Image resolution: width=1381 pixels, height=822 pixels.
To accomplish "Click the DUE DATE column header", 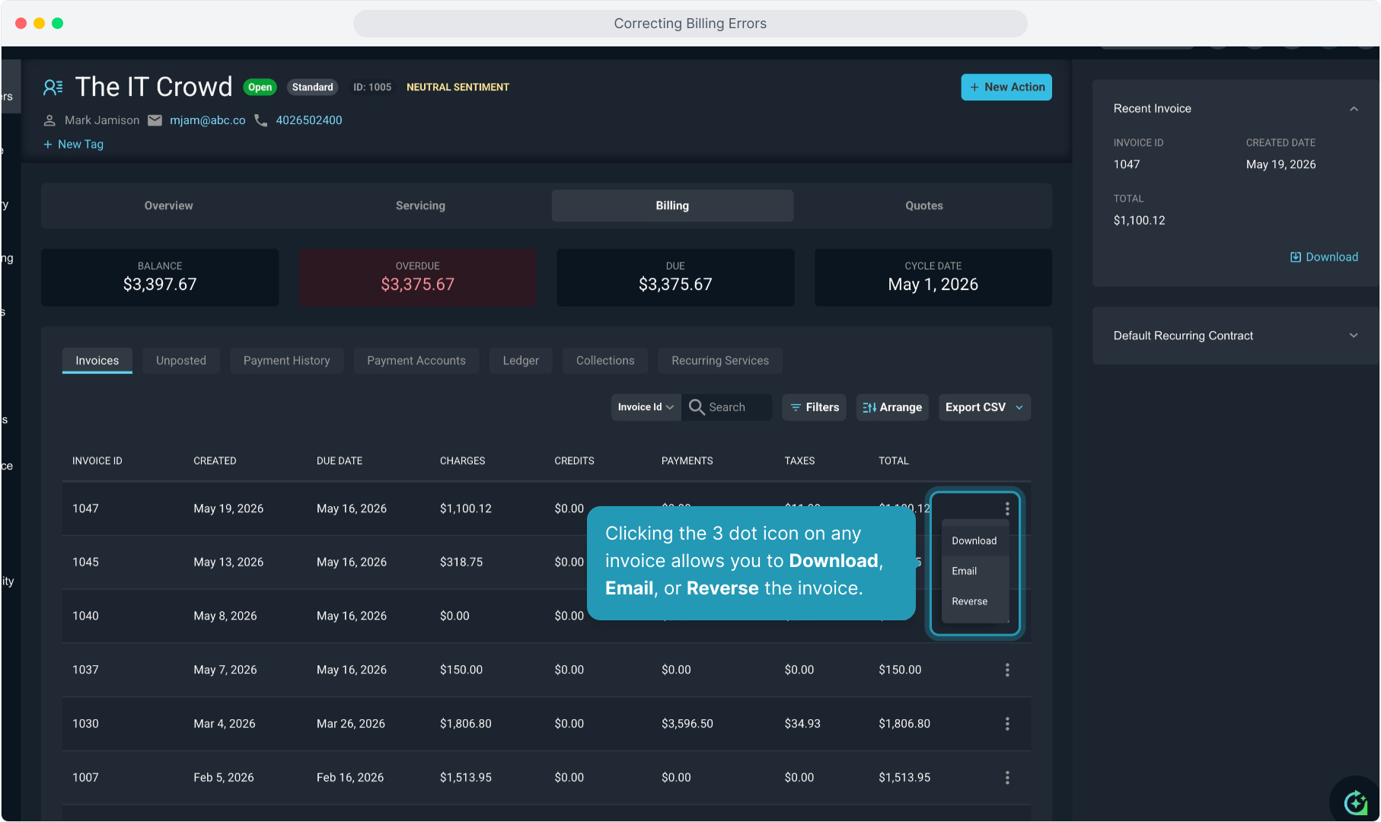I will [340, 461].
